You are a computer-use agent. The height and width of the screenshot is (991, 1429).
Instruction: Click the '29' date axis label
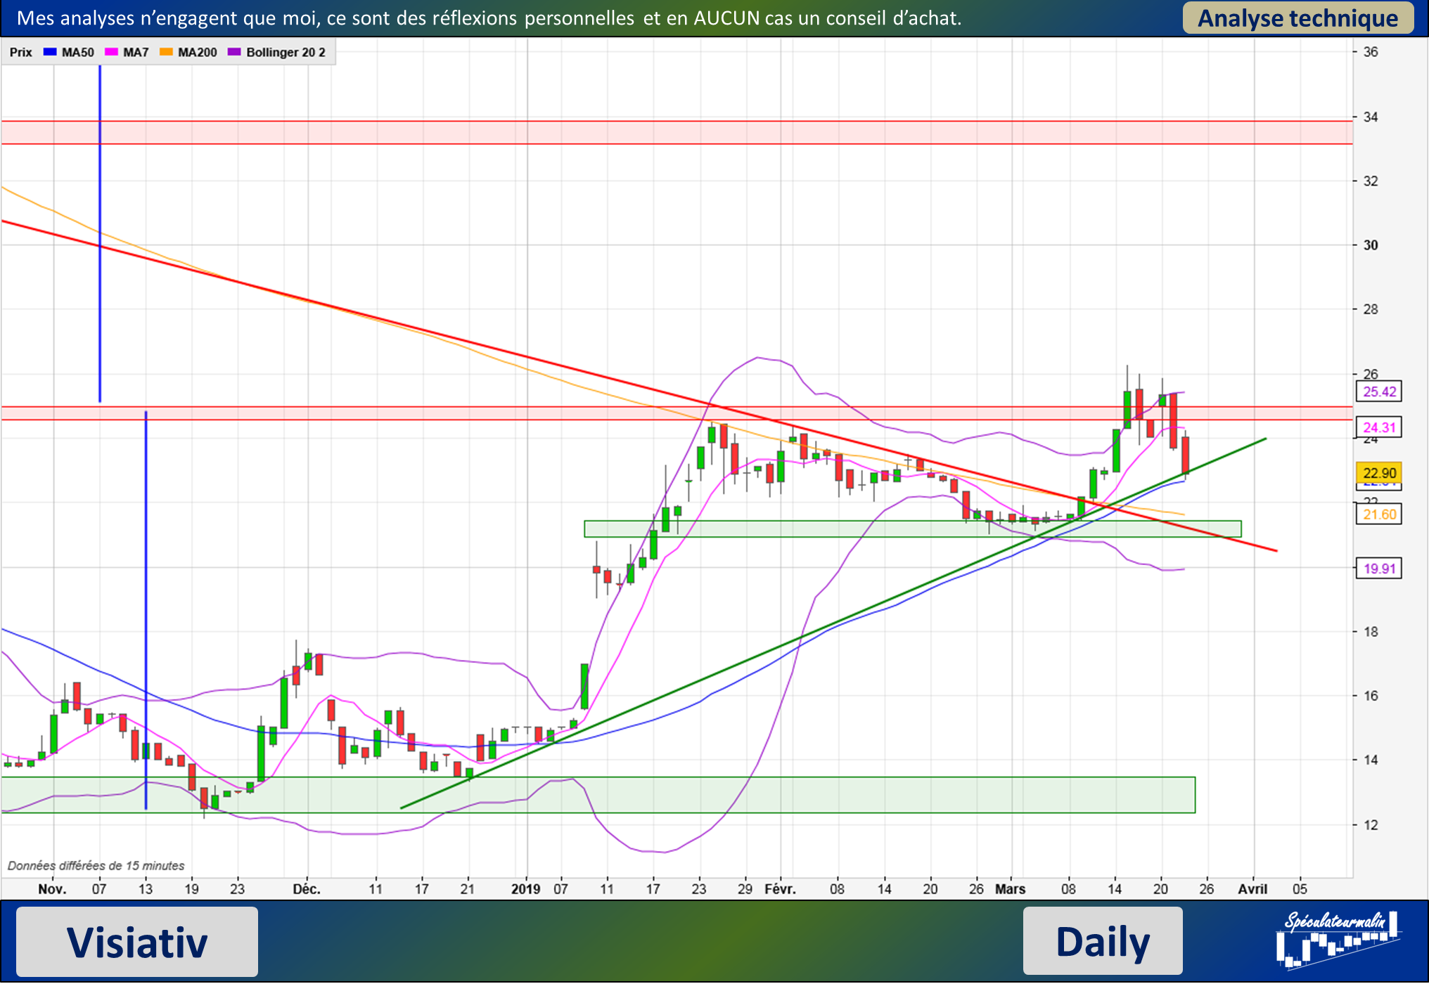745,889
